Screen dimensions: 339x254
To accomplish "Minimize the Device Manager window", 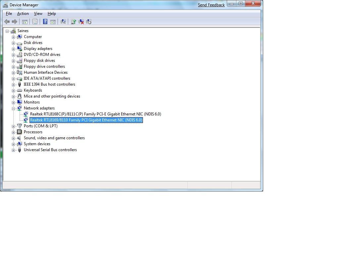I will tap(232, 4).
